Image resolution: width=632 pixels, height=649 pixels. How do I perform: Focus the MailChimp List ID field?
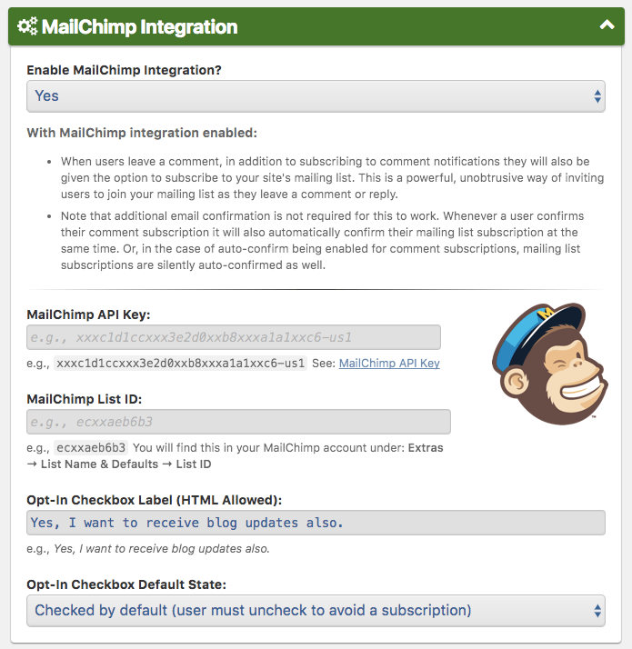tap(238, 422)
